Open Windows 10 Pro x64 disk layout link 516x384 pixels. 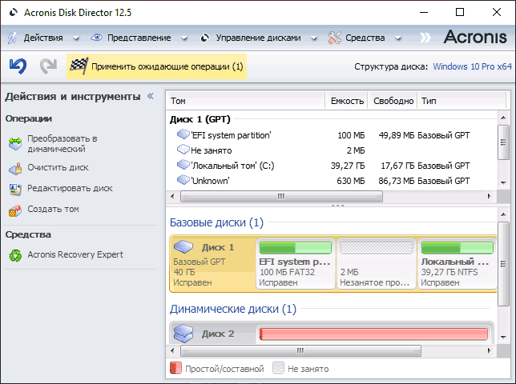tap(472, 66)
